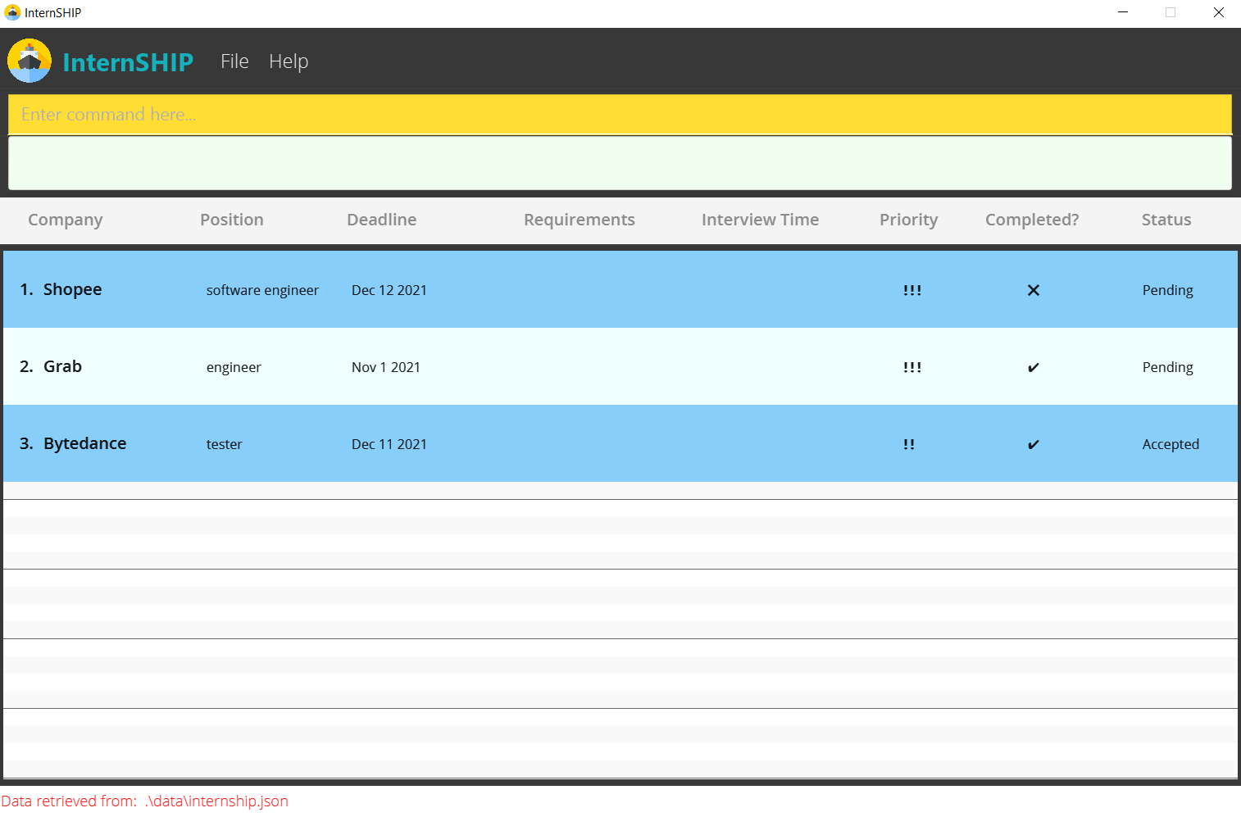Click the Deadline column header
Screen dimensions: 1241x817
point(382,220)
